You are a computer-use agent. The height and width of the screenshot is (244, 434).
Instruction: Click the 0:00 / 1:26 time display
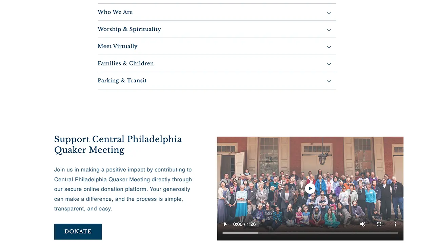(x=244, y=224)
